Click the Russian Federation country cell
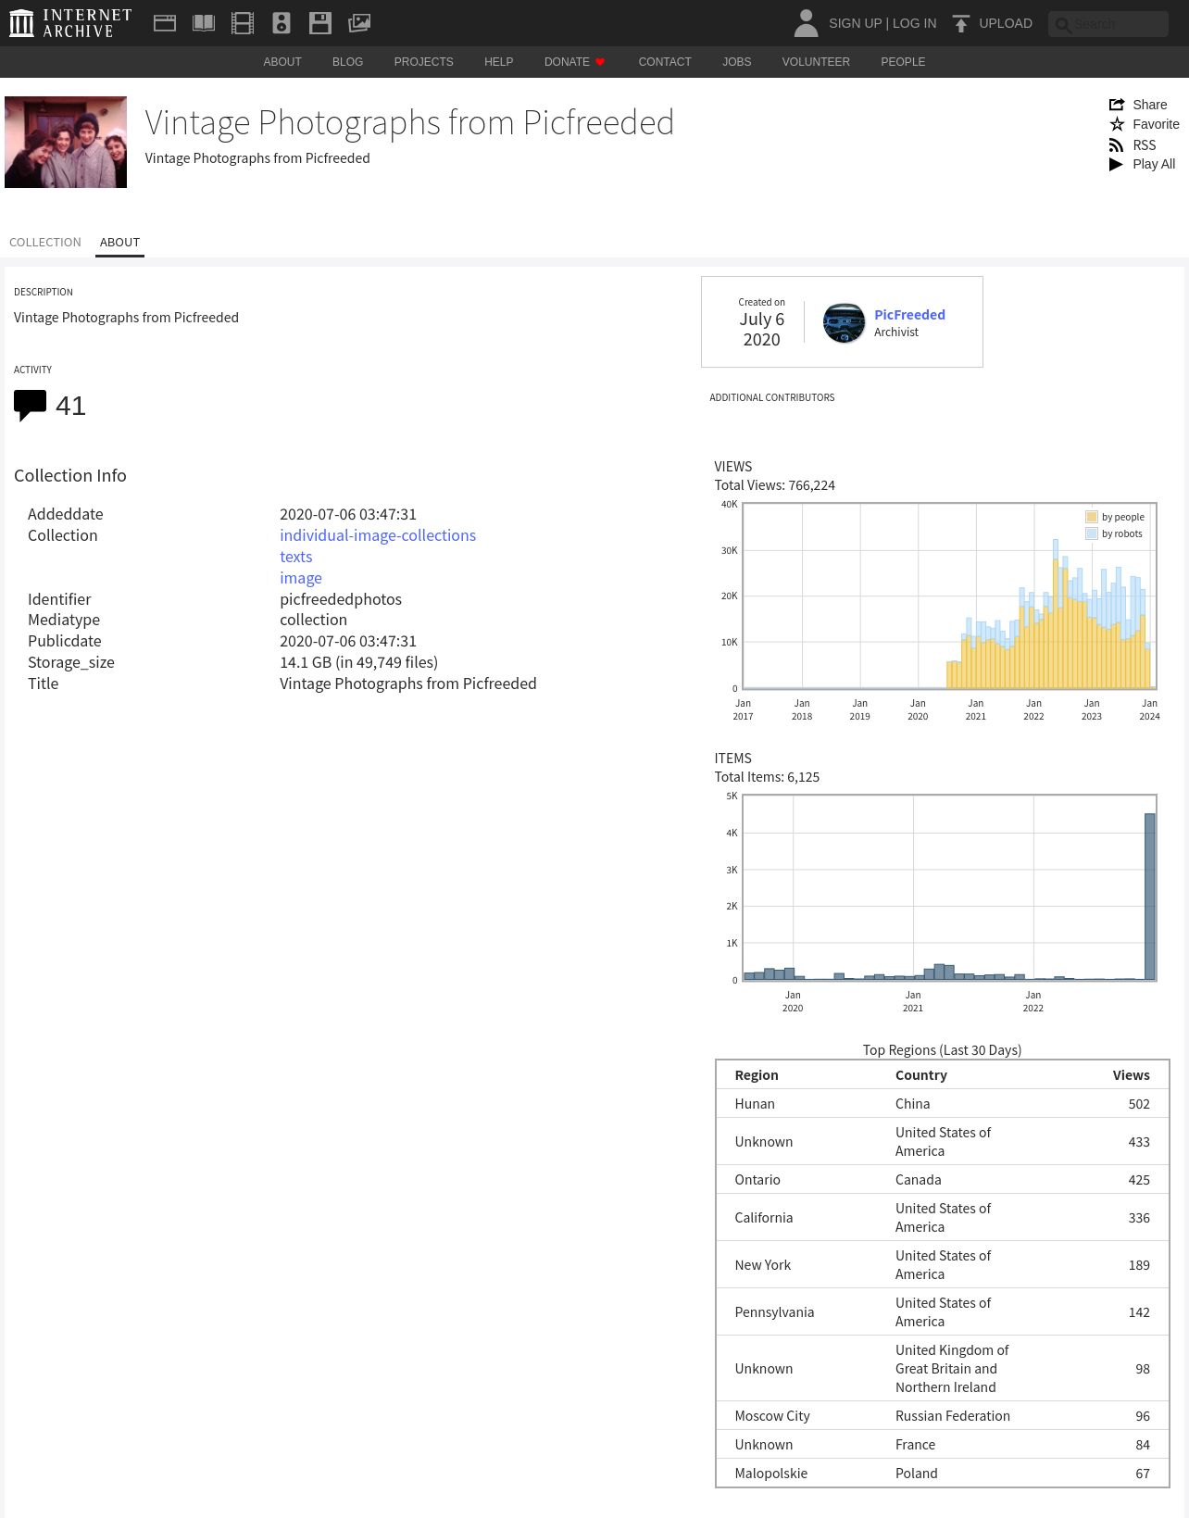1189x1518 pixels. point(953,1416)
